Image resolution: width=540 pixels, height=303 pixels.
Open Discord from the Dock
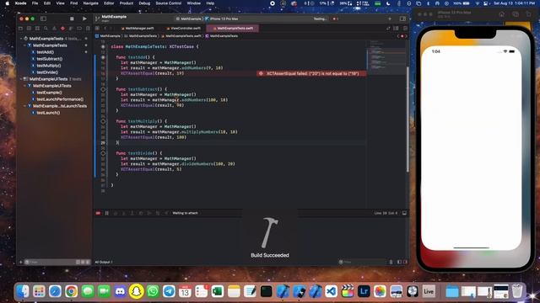pos(120,291)
